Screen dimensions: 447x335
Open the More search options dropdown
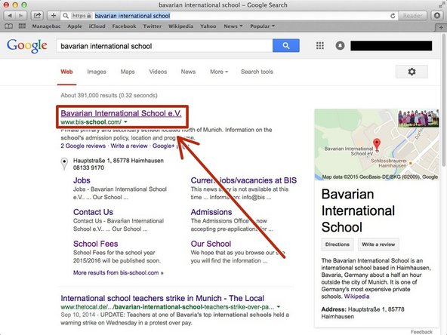[x=219, y=72]
